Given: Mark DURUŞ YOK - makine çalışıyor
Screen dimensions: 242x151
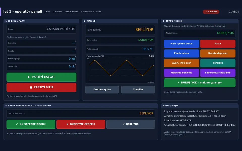Looking at the screenshot, I should click(200, 83).
